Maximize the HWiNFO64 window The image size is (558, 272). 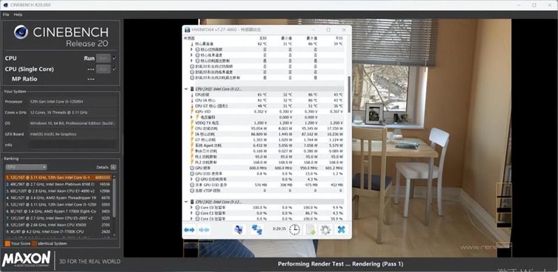point(328,30)
